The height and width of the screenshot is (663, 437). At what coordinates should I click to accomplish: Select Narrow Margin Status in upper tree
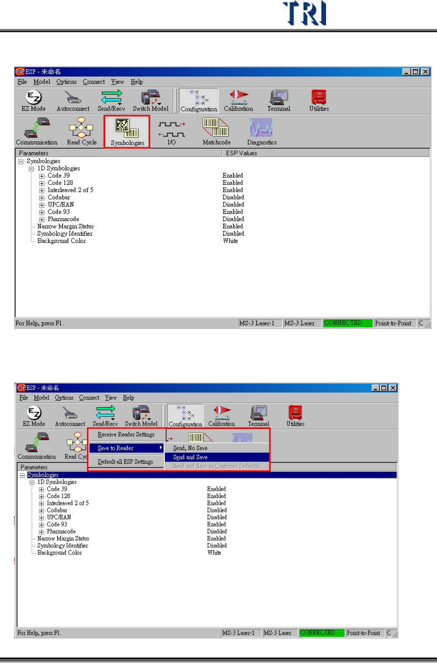(x=66, y=227)
